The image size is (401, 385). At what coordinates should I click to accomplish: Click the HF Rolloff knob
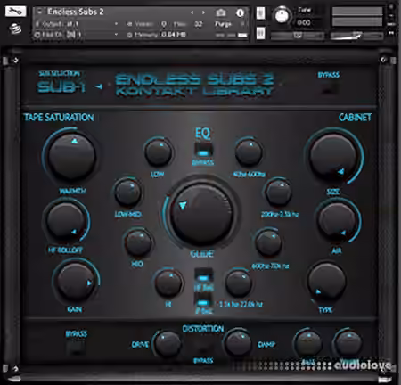coord(65,221)
